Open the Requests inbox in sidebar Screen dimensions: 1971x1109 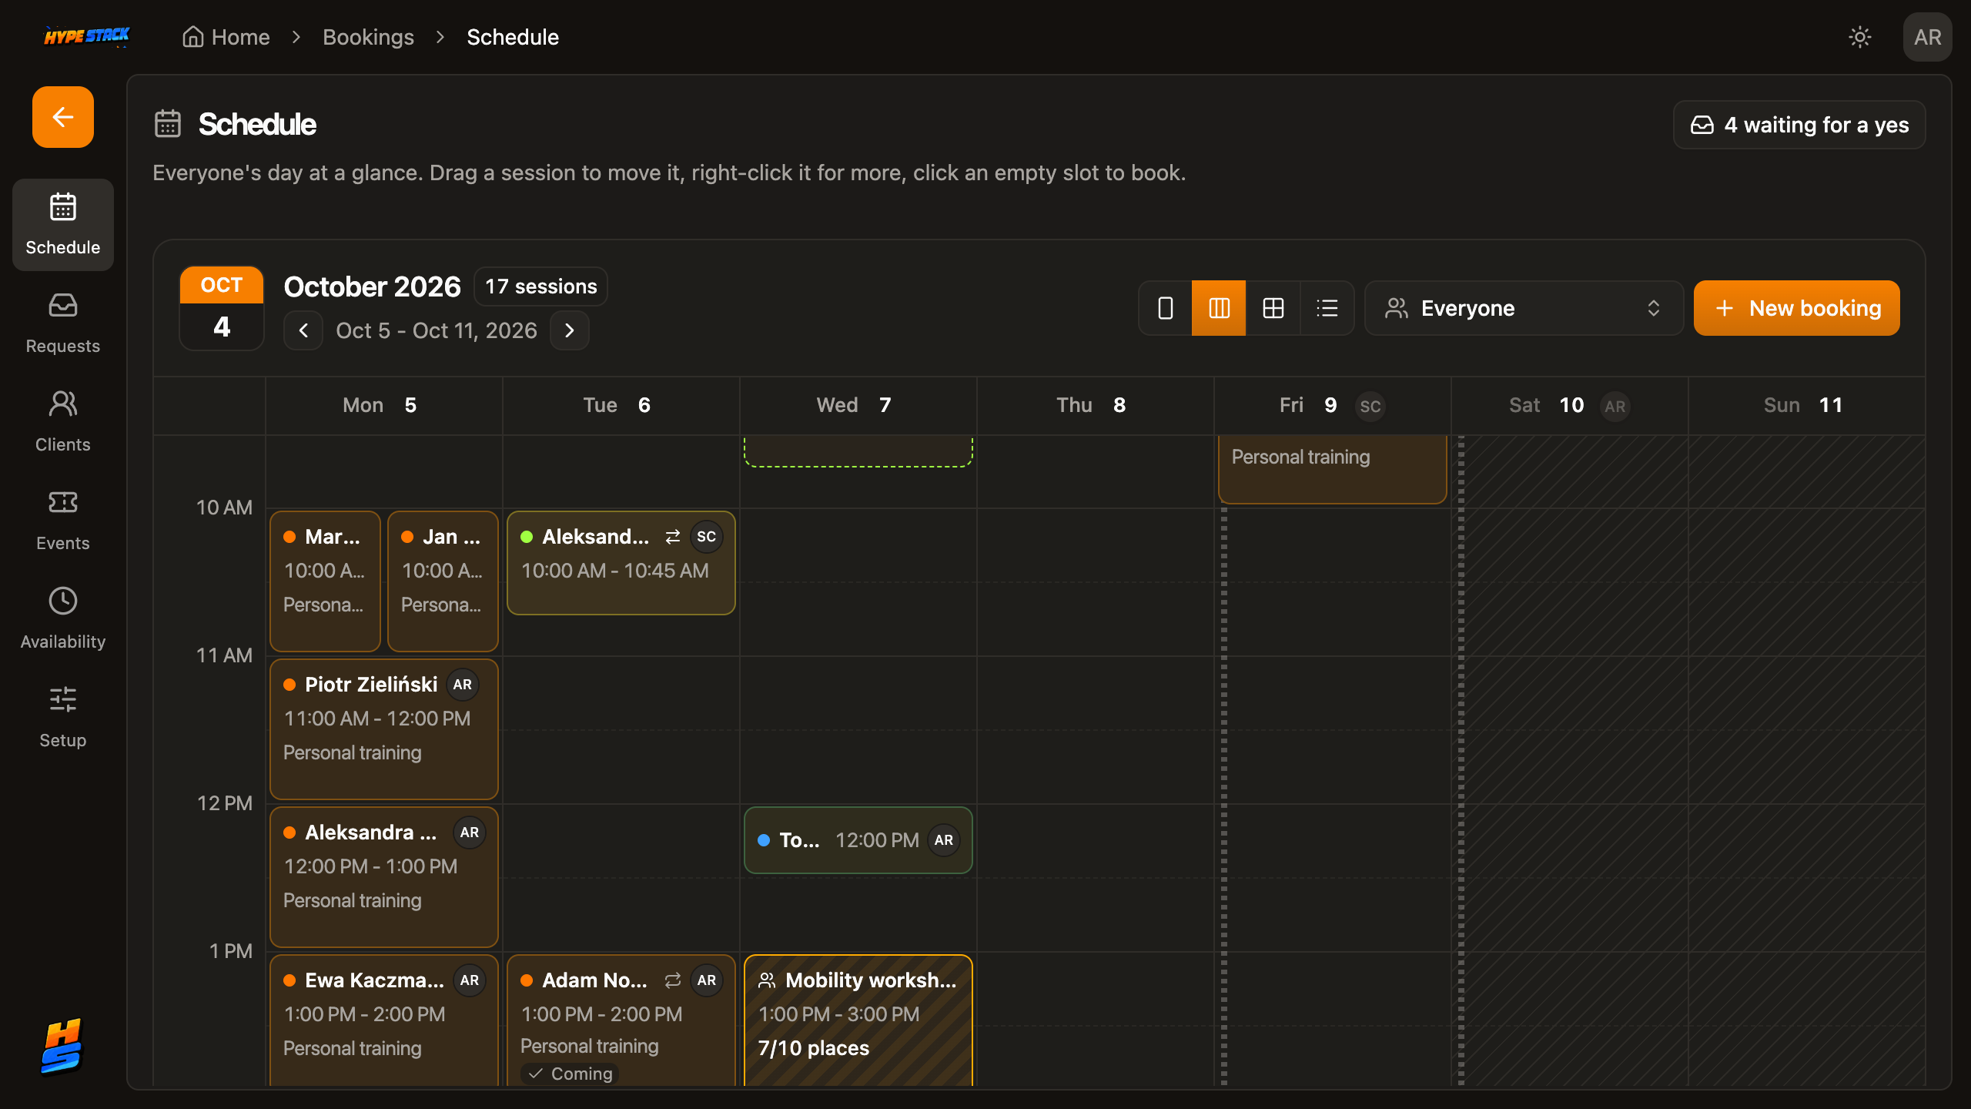point(63,323)
